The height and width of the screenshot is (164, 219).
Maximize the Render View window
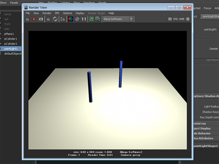pyautogui.click(x=179, y=8)
